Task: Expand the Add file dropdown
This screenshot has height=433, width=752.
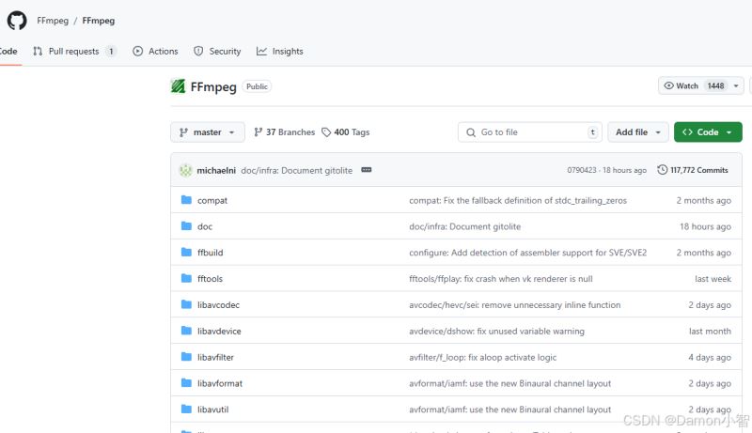Action: click(x=638, y=132)
